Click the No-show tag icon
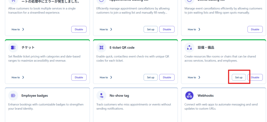Screen dimensions: 267x122 click(x=101, y=96)
